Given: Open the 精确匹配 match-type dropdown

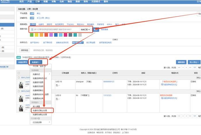Looking at the screenshot, I should pos(85,29).
